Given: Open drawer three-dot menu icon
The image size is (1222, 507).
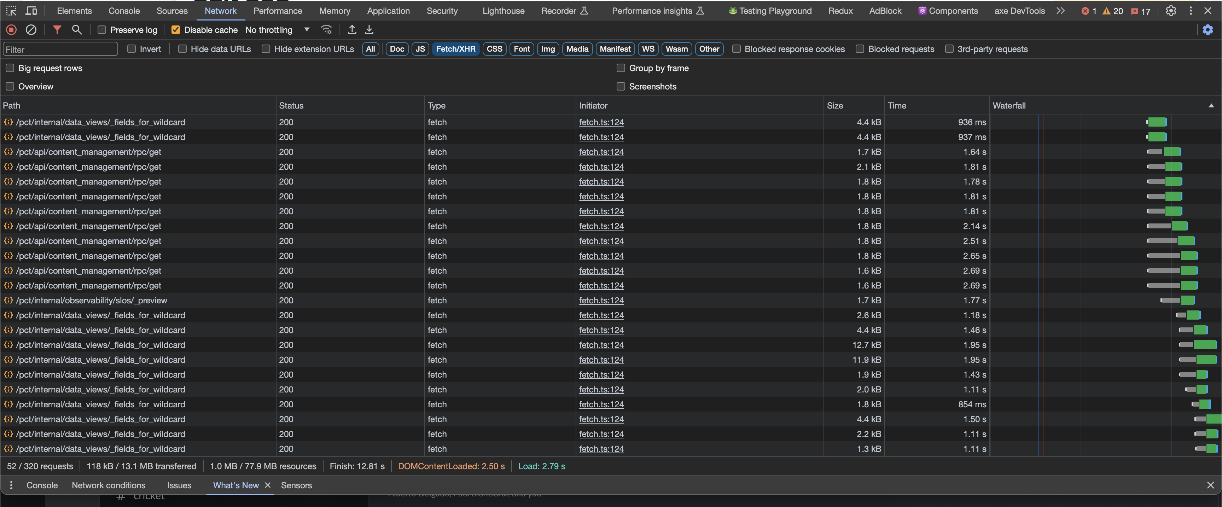Looking at the screenshot, I should coord(11,485).
